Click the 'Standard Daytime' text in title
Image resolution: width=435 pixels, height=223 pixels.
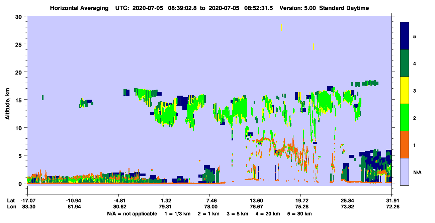tap(344, 8)
